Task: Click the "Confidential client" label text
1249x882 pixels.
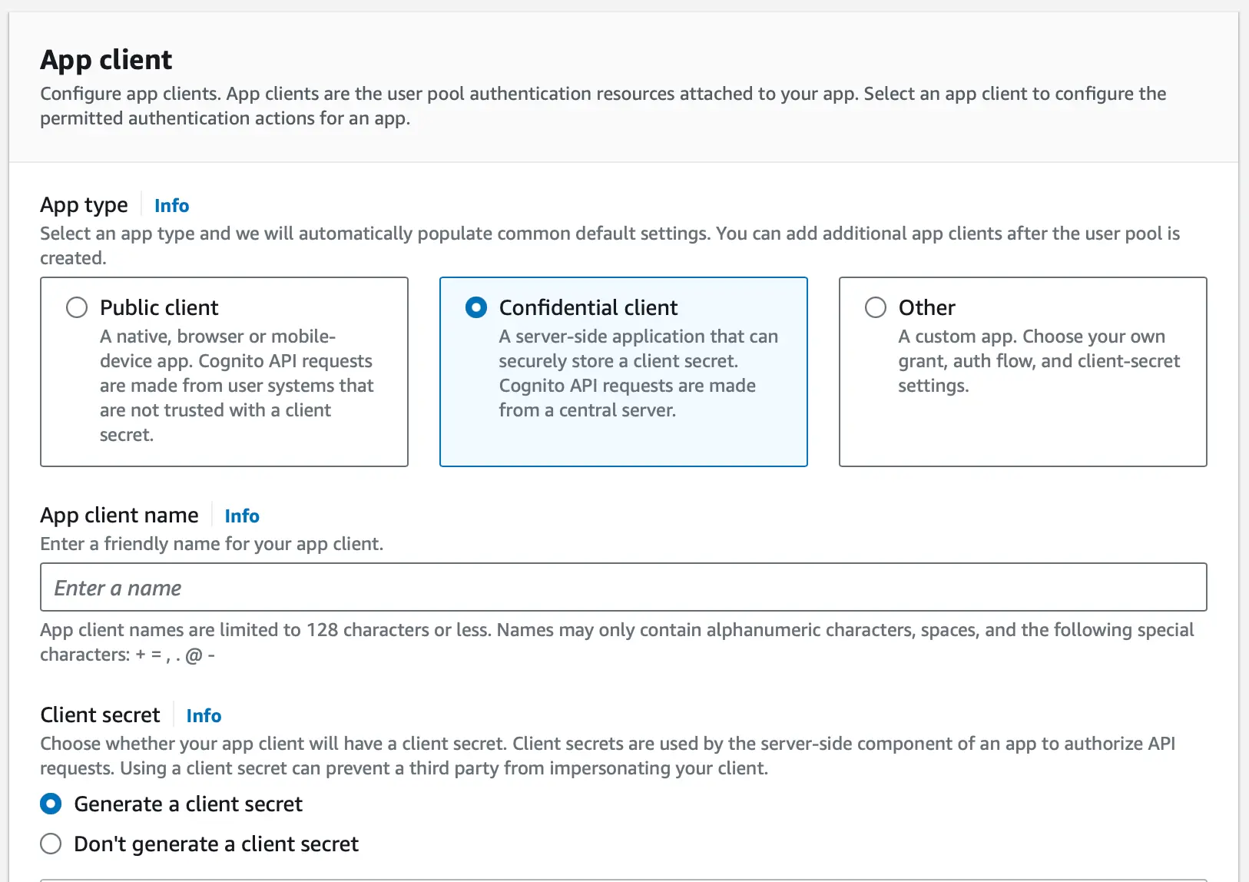Action: coord(588,307)
